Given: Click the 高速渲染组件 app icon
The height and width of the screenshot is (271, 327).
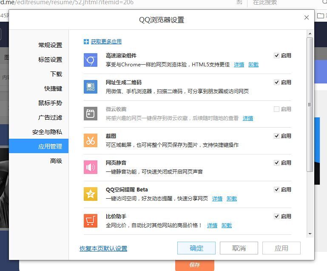Looking at the screenshot, I should (91, 60).
